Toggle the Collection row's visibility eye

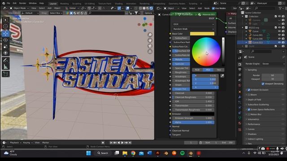tap(279, 16)
